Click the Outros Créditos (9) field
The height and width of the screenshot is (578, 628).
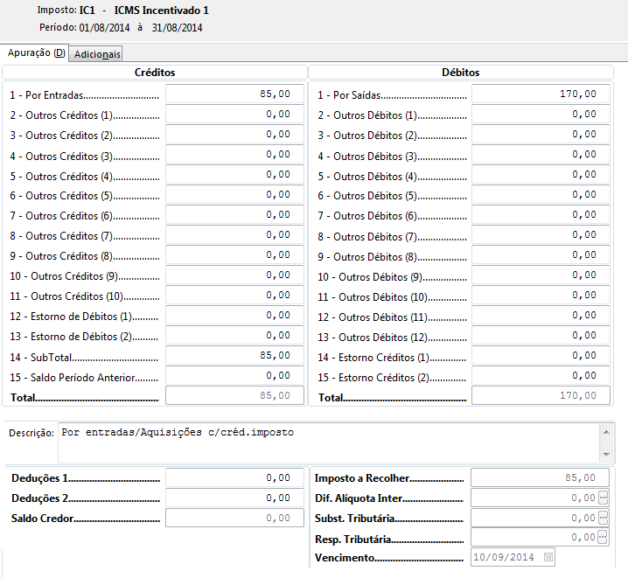pos(234,275)
